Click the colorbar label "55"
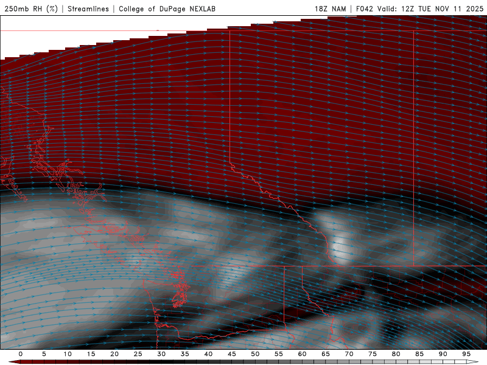Image resolution: width=487 pixels, height=365 pixels. pyautogui.click(x=279, y=354)
